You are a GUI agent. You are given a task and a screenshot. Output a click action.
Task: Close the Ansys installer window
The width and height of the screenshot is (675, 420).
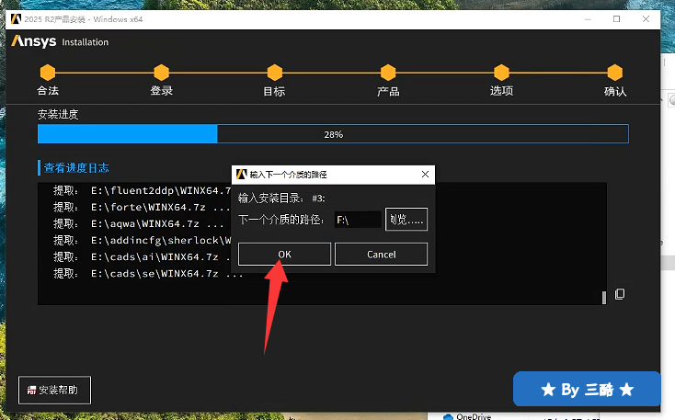646,19
